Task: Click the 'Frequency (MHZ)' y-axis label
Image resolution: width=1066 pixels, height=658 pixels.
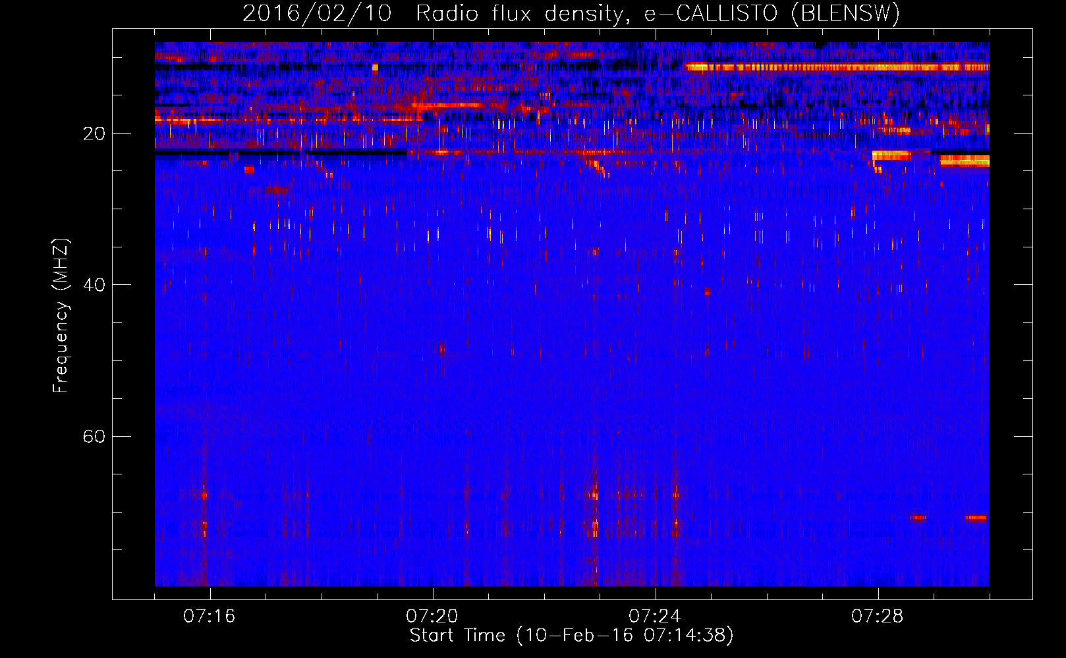Action: [61, 316]
